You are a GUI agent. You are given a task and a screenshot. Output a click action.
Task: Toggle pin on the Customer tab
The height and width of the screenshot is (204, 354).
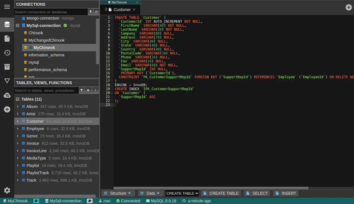[106, 9]
